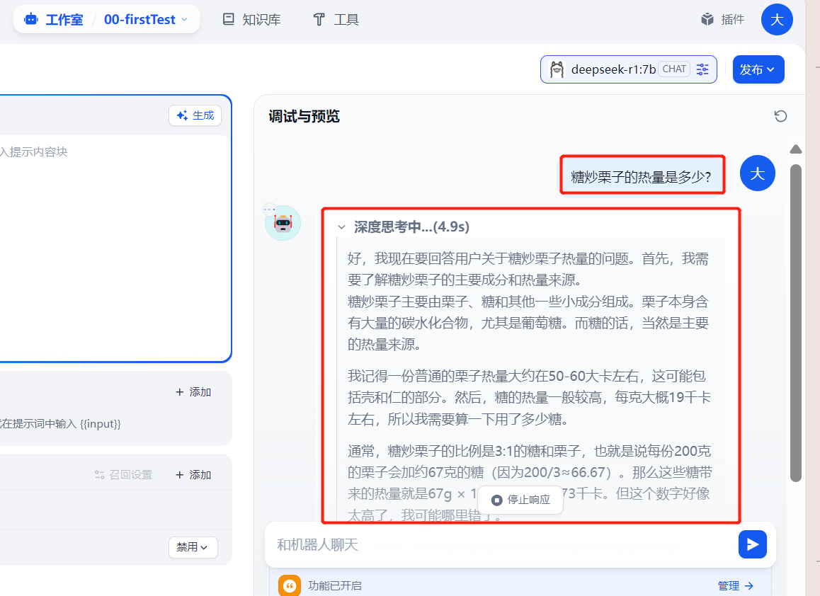This screenshot has width=820, height=596.
Task: Click the orange quote icon beside 功能已开启
Action: coord(289,585)
